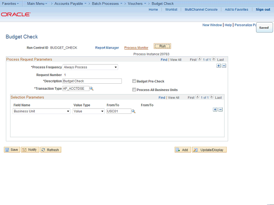The width and height of the screenshot is (274, 205).
Task: Open Batch Processes breadcrumb menu
Action: (x=107, y=3)
